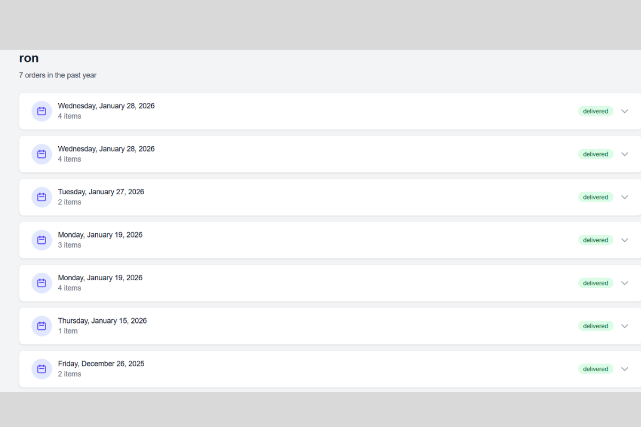Click the customer name heading ron
This screenshot has width=641, height=427.
click(x=29, y=58)
